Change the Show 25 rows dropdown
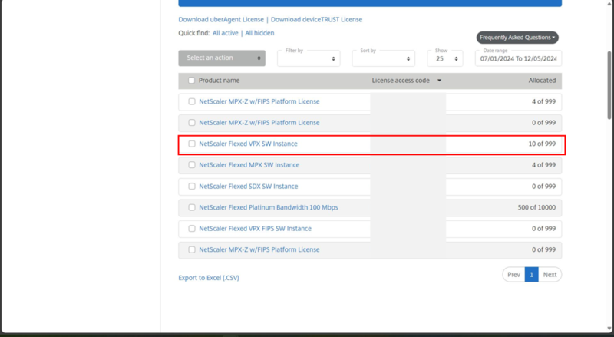The width and height of the screenshot is (614, 337). tap(445, 58)
